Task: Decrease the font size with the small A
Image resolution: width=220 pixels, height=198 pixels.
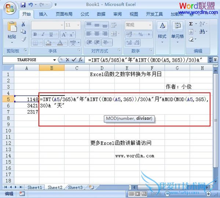Action: pos(71,34)
